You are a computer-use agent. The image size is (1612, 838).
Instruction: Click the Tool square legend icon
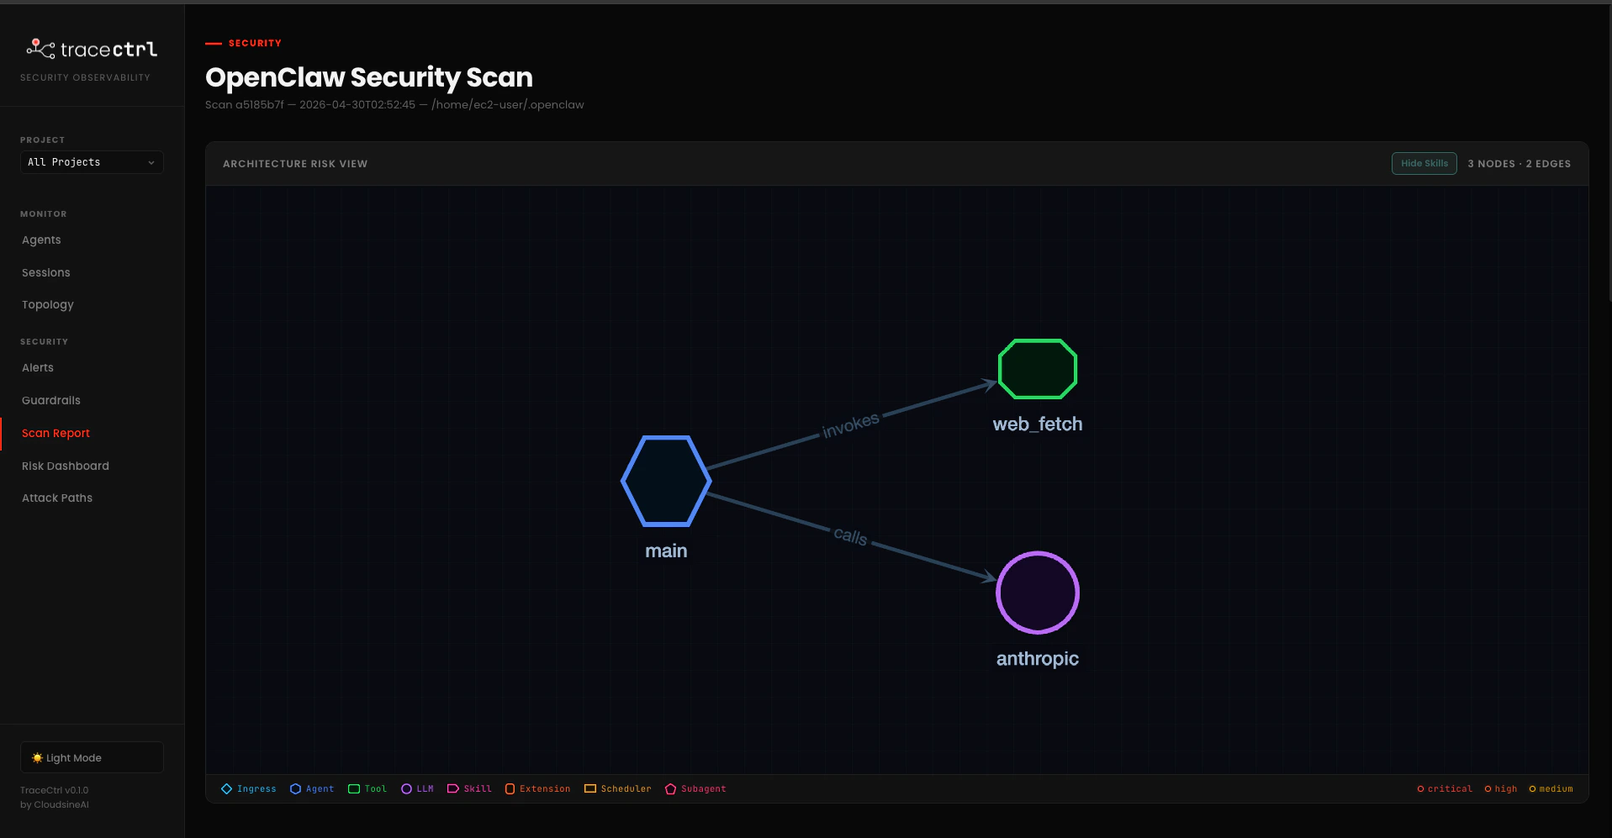pyautogui.click(x=354, y=788)
